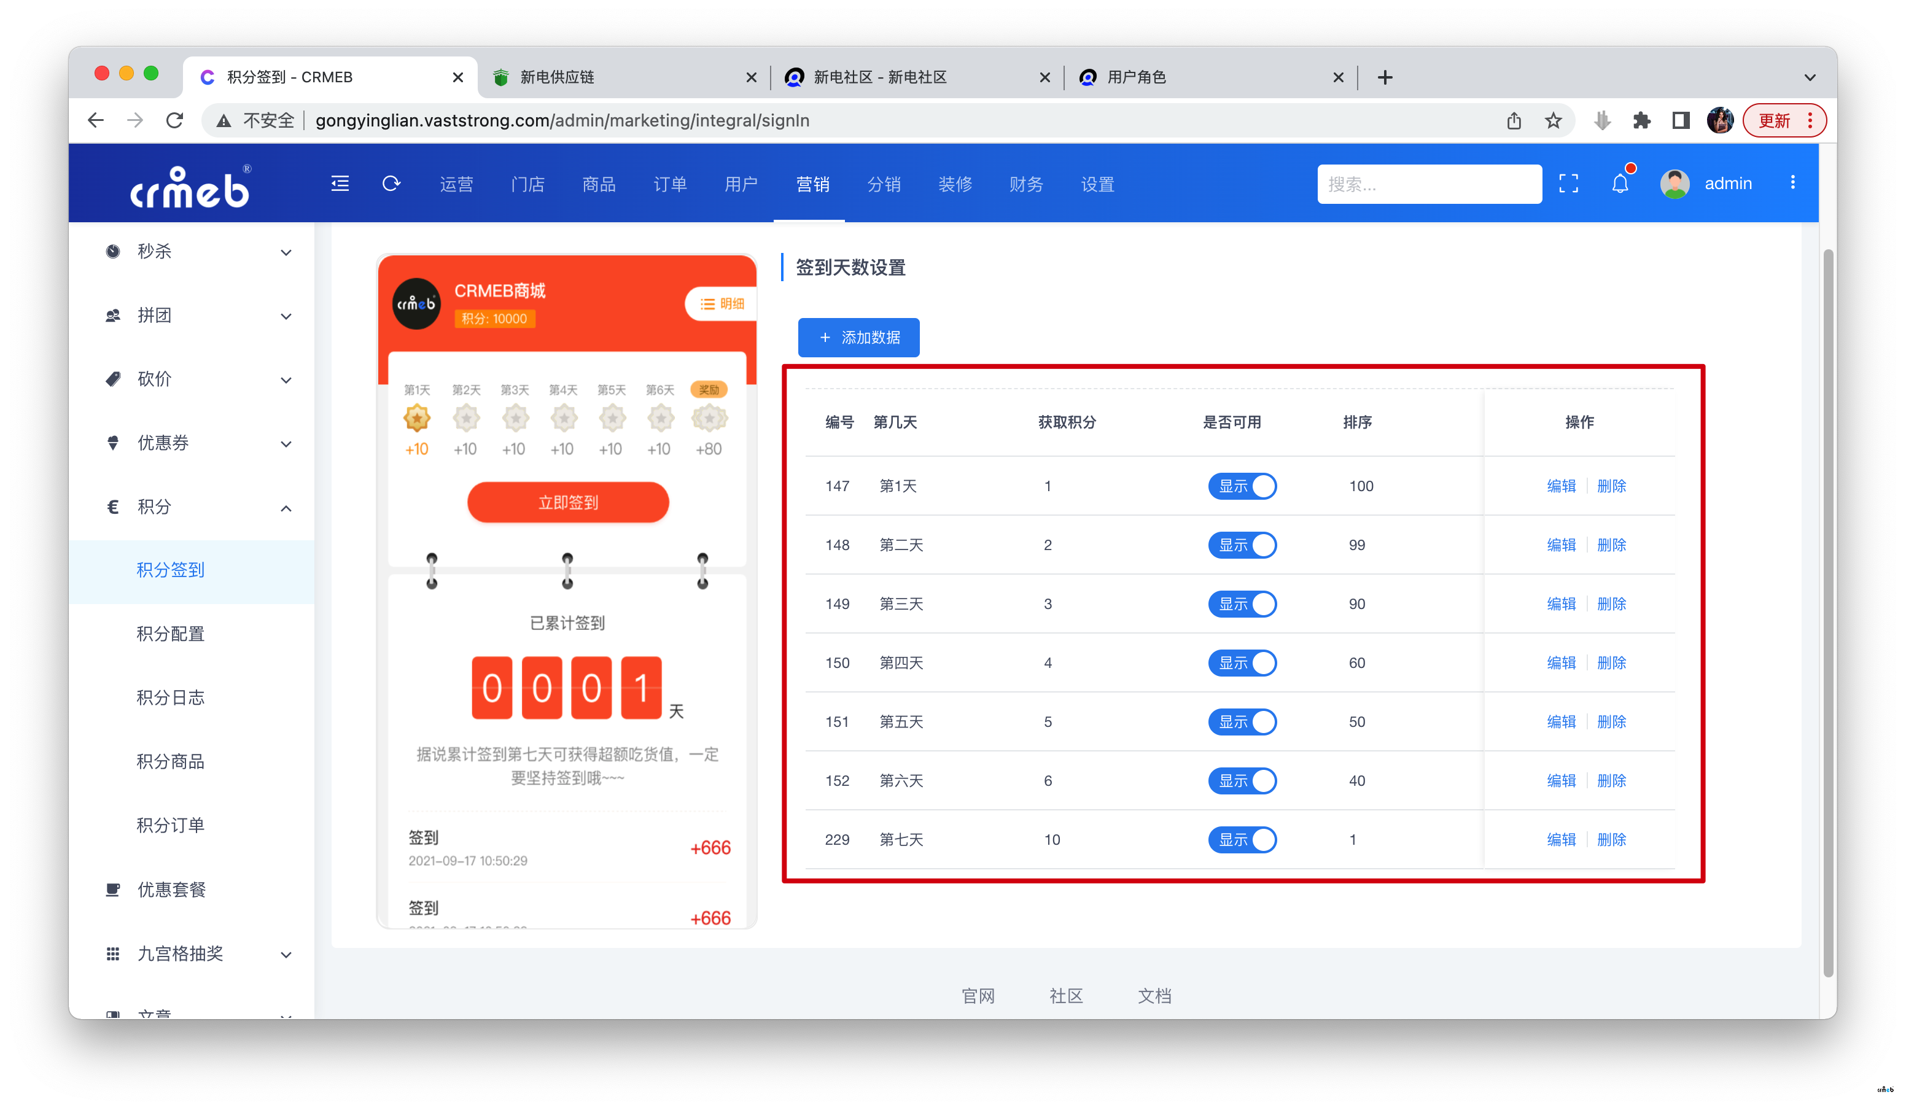Click the 立即签到 button in preview
This screenshot has width=1906, height=1110.
[x=567, y=502]
